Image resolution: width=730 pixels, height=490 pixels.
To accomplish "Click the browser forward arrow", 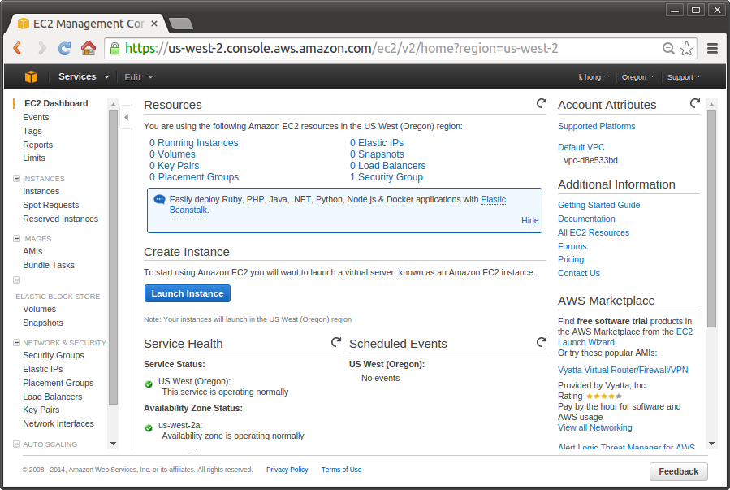I will (x=42, y=48).
